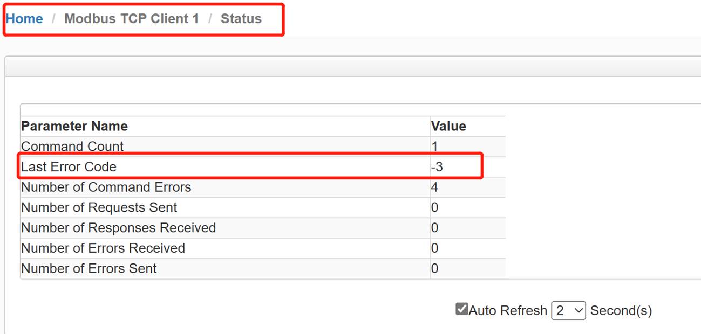The width and height of the screenshot is (701, 334).
Task: Select Modbus TCP Client 1 breadcrumb
Action: pyautogui.click(x=131, y=19)
